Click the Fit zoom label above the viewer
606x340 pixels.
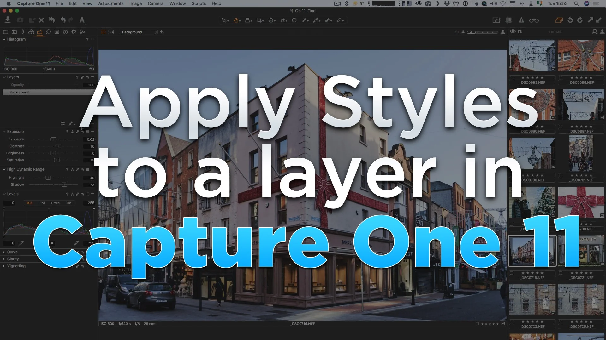(457, 32)
